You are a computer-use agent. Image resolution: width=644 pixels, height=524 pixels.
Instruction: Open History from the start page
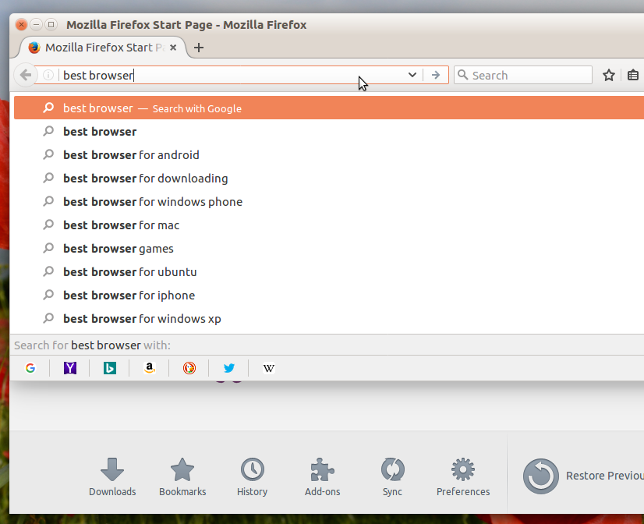coord(252,476)
